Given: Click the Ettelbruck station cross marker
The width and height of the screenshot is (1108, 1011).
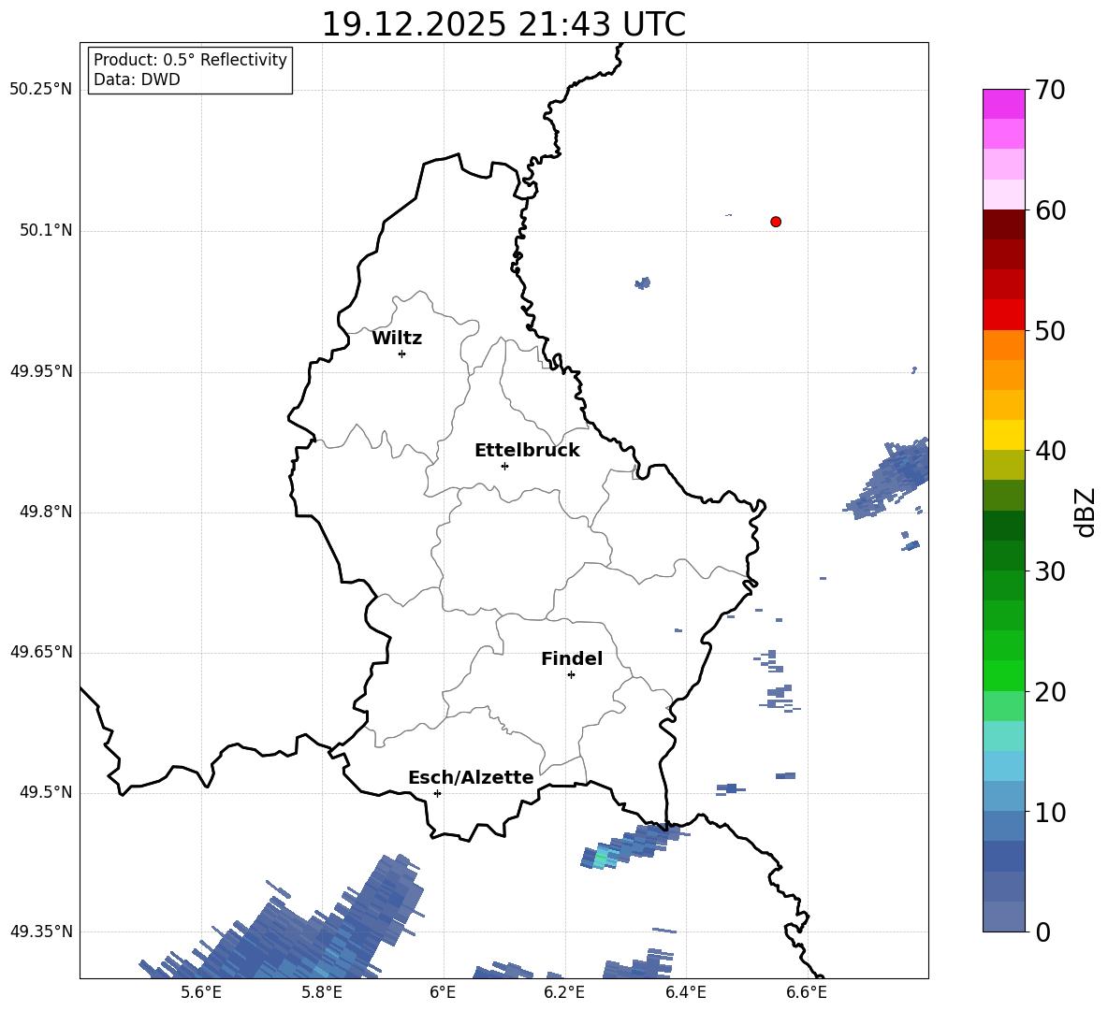Looking at the screenshot, I should point(504,466).
